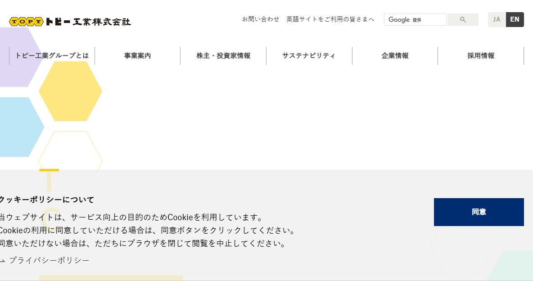The height and width of the screenshot is (281, 533).
Task: Expand the 株主・投資家情報 menu
Action: [223, 55]
